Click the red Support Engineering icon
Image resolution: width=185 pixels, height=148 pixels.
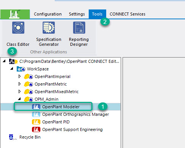tap(36, 129)
